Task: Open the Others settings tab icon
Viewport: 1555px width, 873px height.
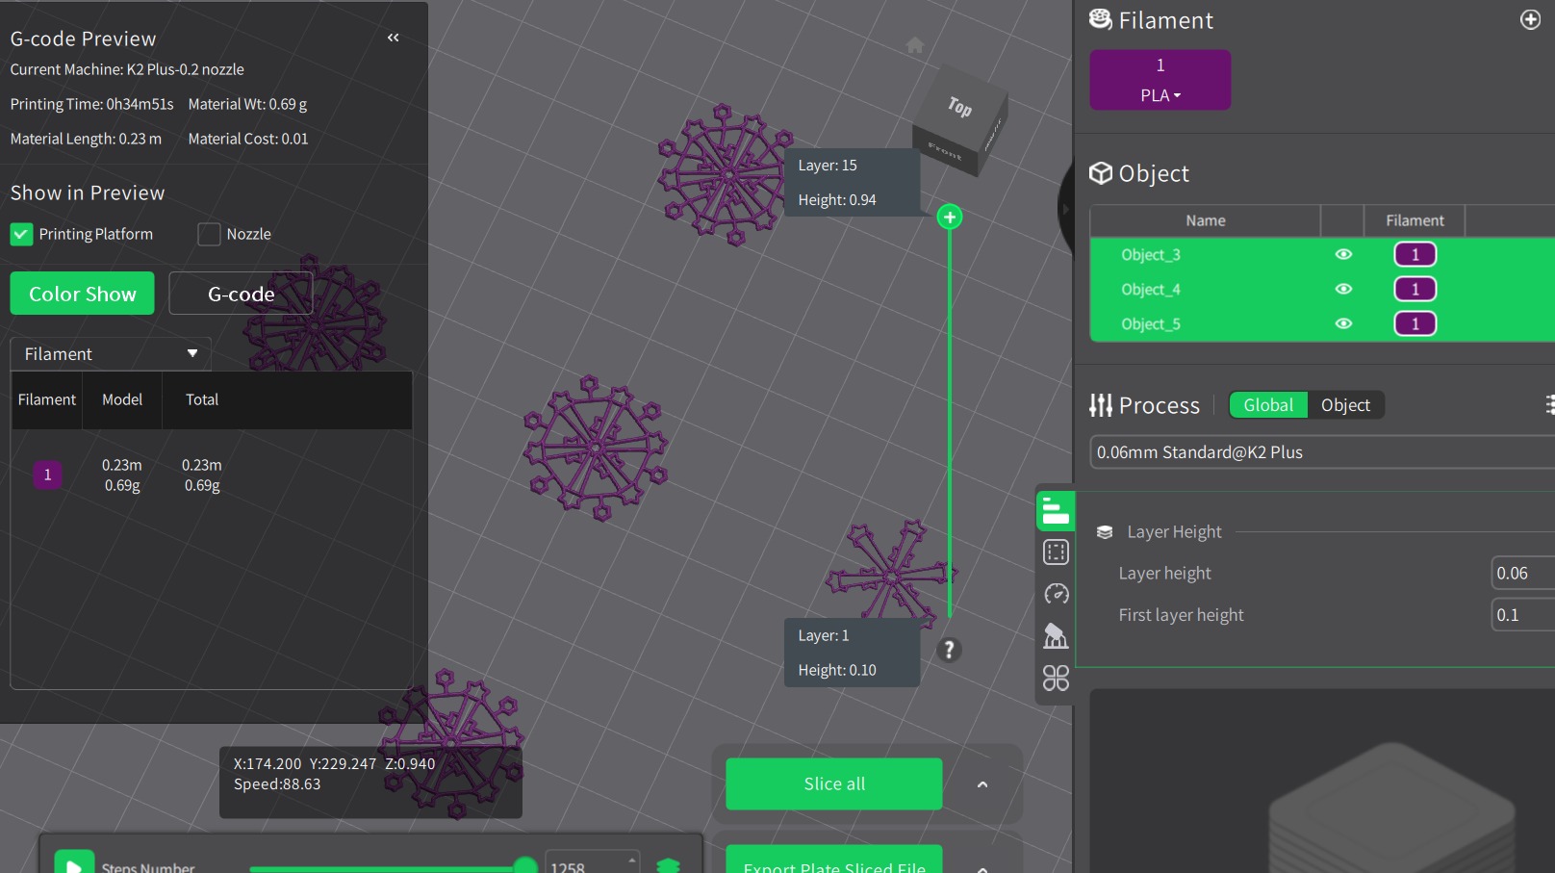Action: (x=1056, y=678)
